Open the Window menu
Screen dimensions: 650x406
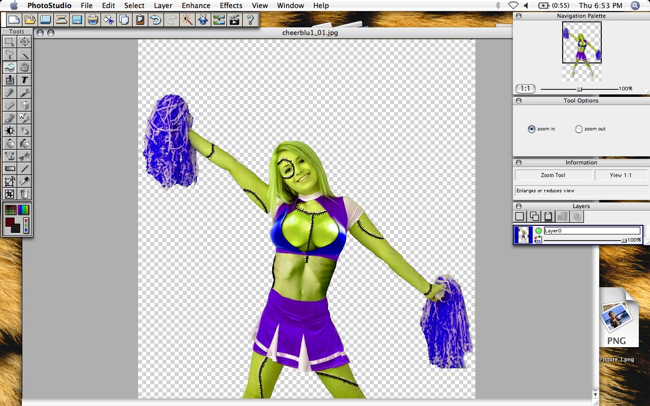pyautogui.click(x=290, y=6)
